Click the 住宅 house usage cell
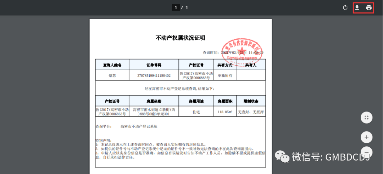 [196, 112]
